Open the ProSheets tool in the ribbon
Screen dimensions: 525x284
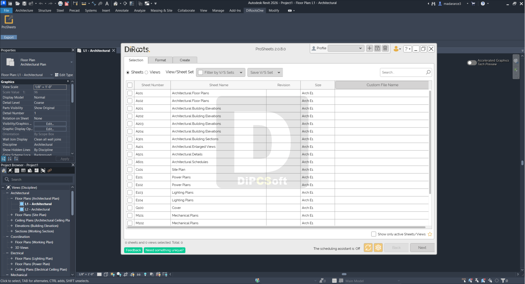[x=9, y=22]
